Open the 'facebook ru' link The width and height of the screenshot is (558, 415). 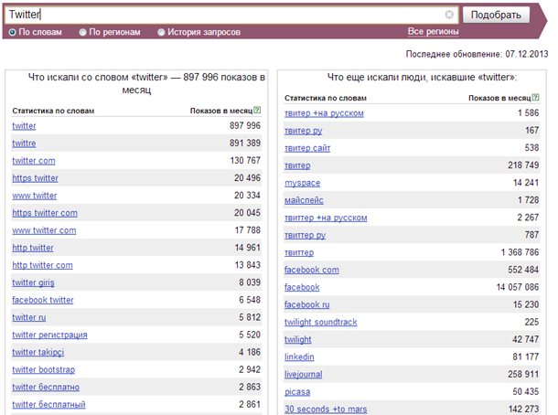(307, 305)
